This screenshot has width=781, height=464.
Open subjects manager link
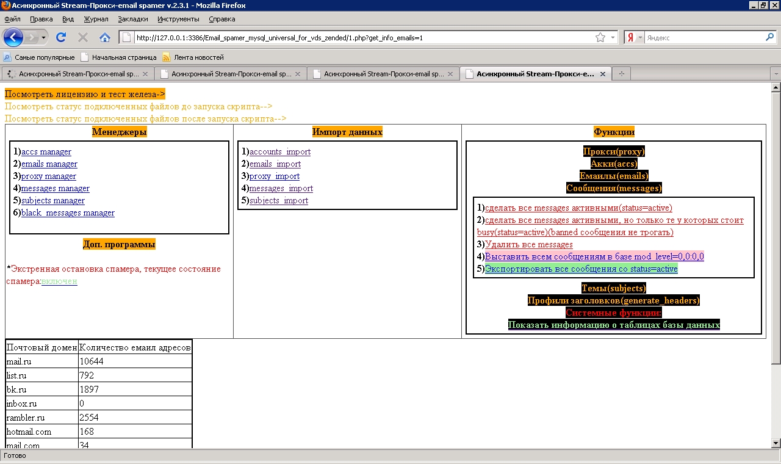point(53,200)
